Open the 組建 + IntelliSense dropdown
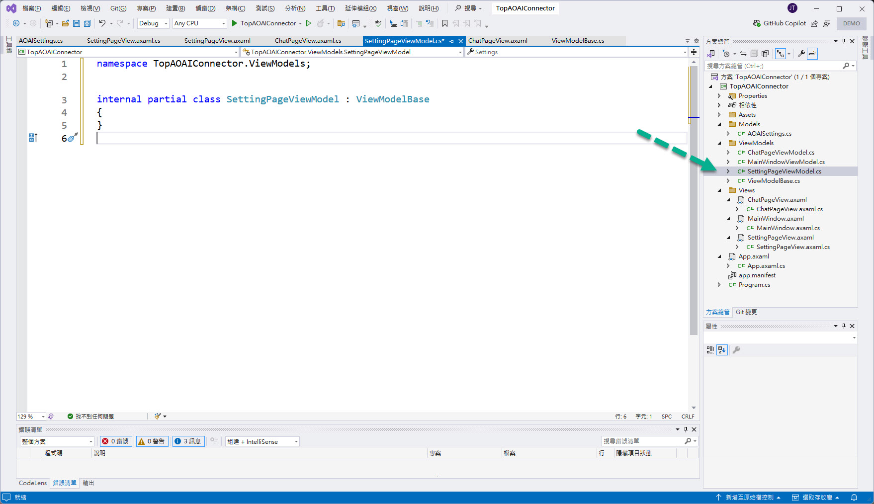 pyautogui.click(x=262, y=441)
